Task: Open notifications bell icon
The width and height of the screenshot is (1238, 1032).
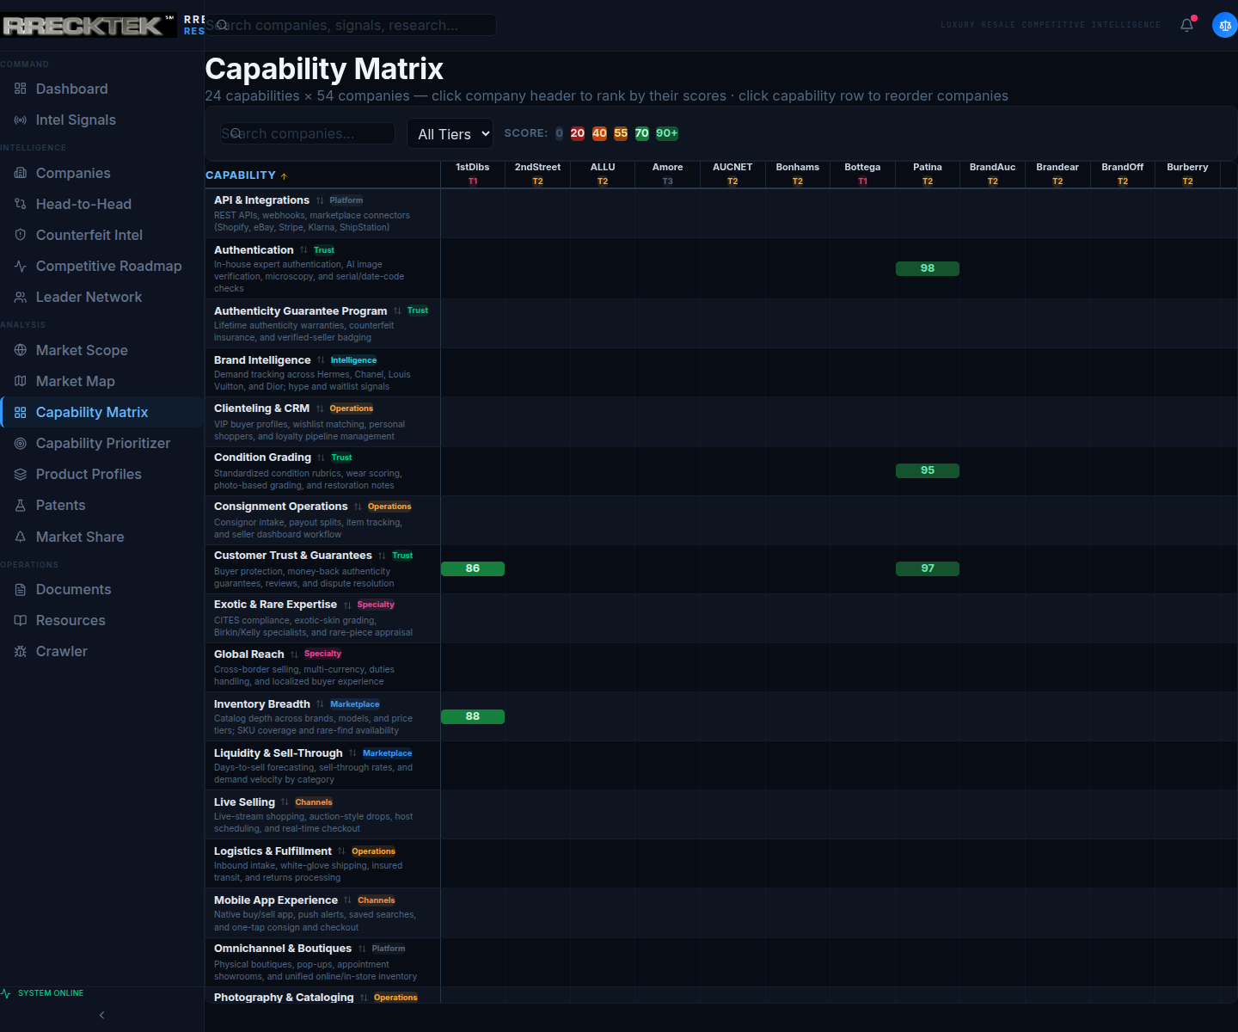Action: tap(1186, 25)
